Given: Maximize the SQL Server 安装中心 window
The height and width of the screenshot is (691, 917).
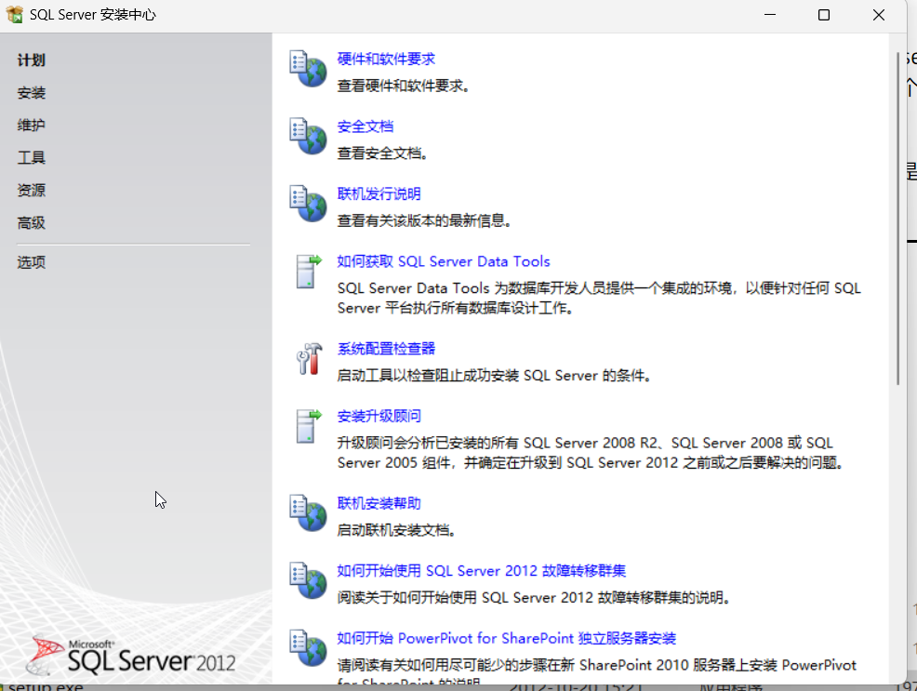Looking at the screenshot, I should [824, 15].
